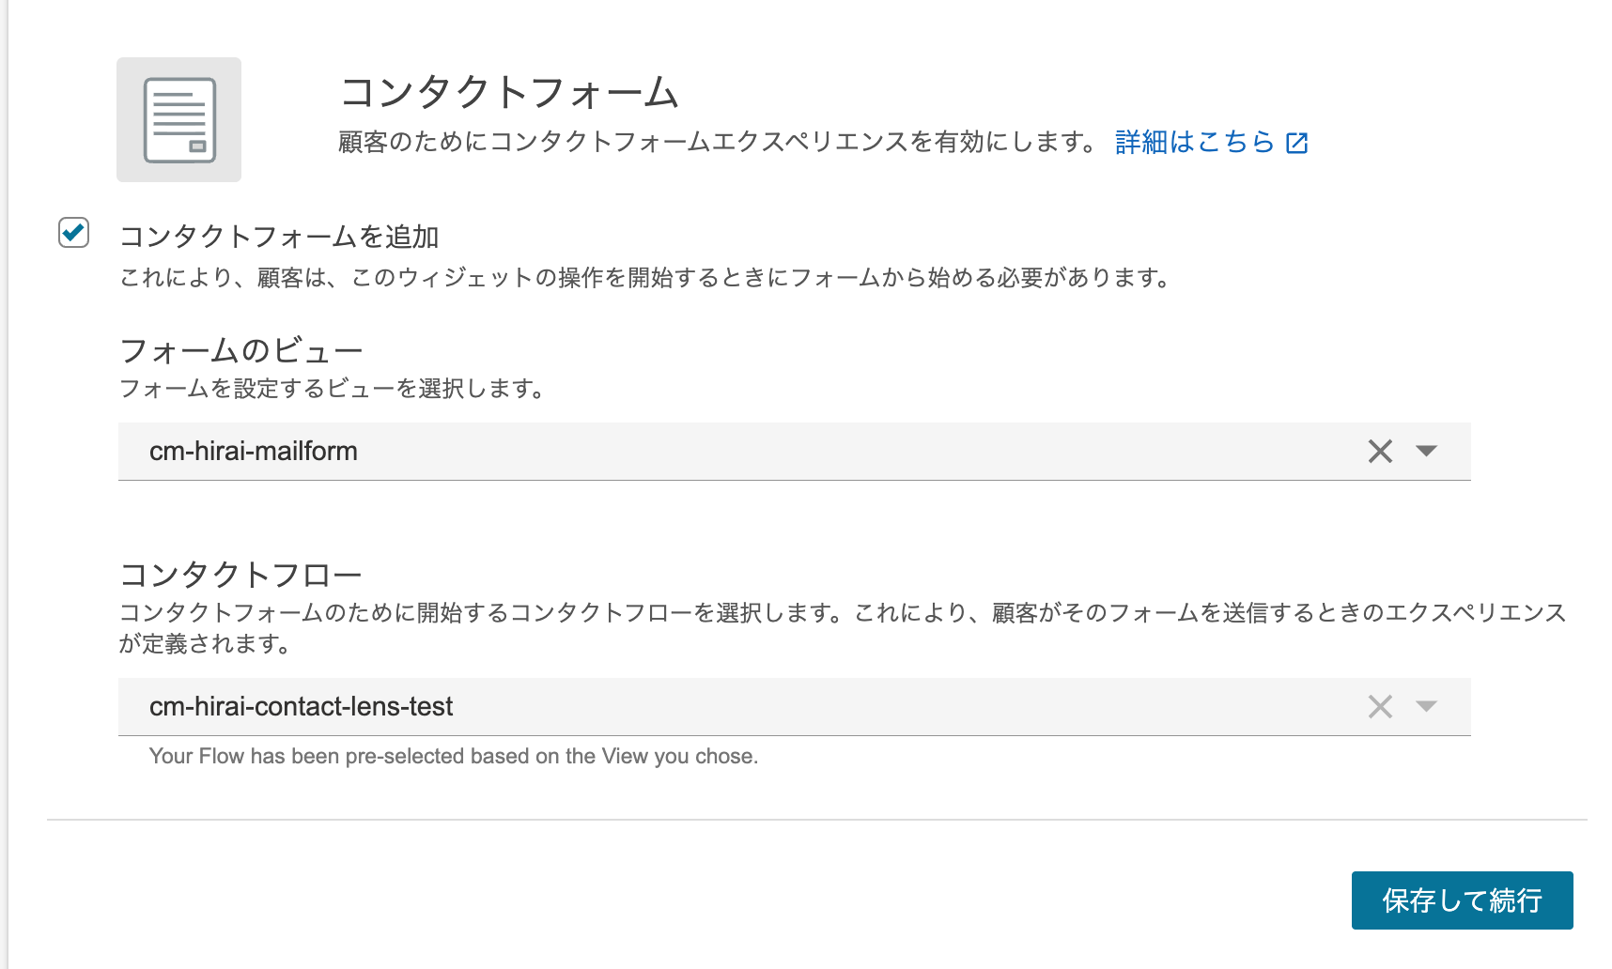Expand the フォームのビュー dropdown arrow
The image size is (1612, 969).
click(1426, 452)
